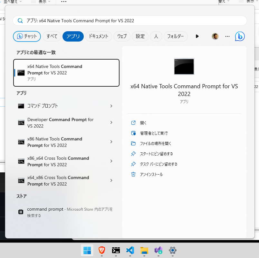259x258 pixels.
Task: Select x86_x64 Cross Tools Command Prompt result
Action: click(x=66, y=161)
